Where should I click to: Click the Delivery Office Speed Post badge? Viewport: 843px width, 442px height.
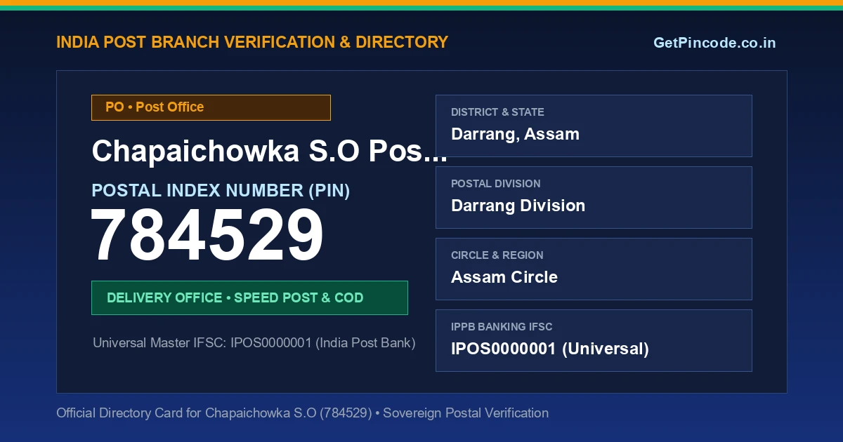(x=249, y=297)
